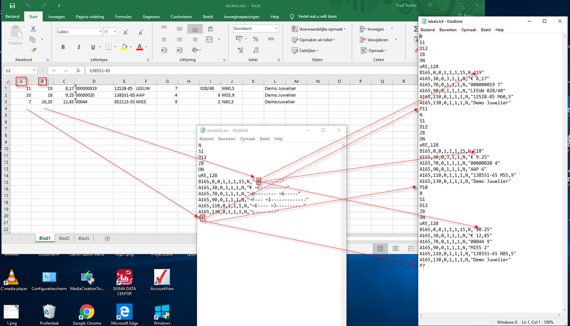Viewport: 570px width, 326px height.
Task: Increase indent in the Uitlijning group
Action: pos(180,50)
